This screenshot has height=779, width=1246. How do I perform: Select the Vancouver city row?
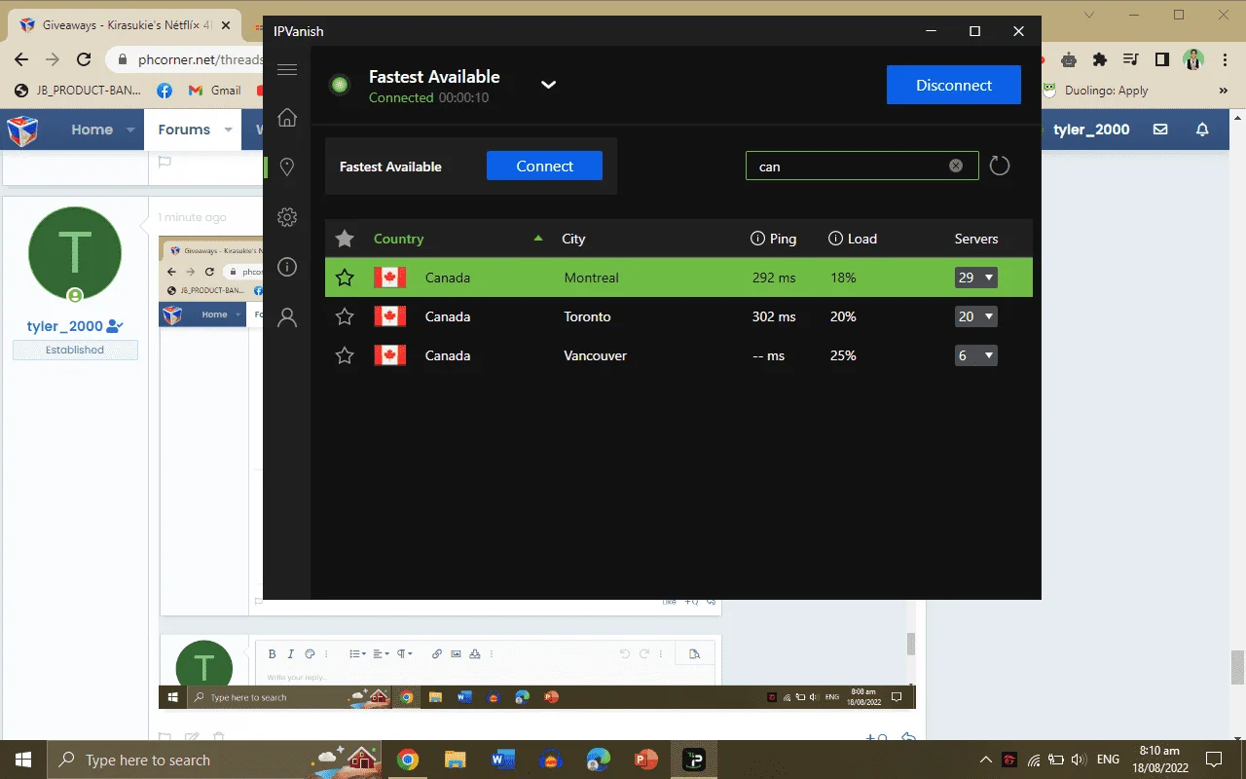678,355
